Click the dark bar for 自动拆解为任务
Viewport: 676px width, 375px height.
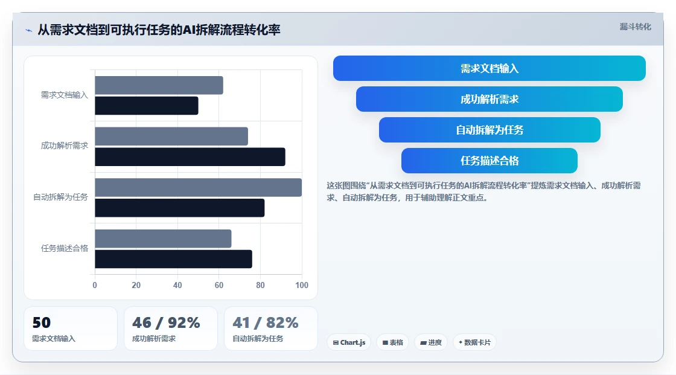coord(180,208)
